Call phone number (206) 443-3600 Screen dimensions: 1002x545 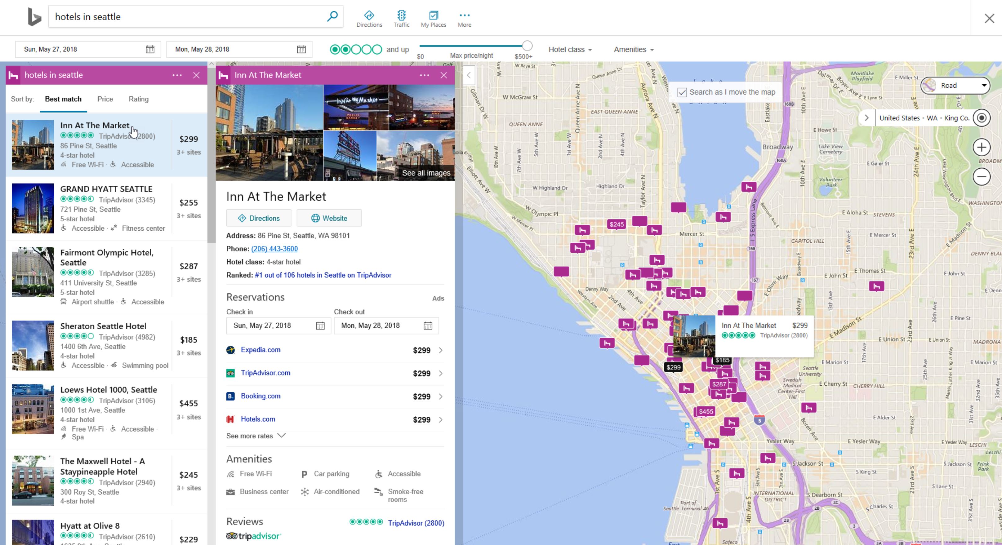click(275, 249)
